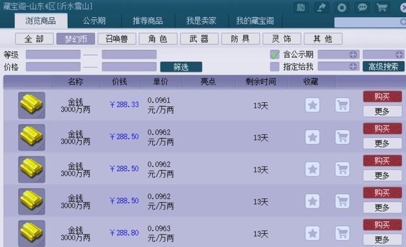Click the round record icon in header
Screen dimensions: 406x247
[x=341, y=8]
